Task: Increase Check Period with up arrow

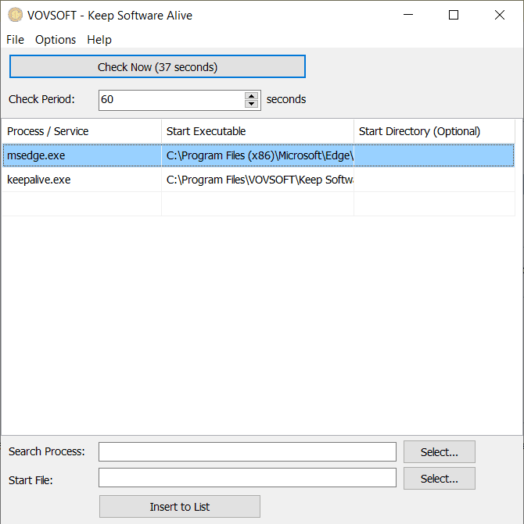Action: tap(251, 96)
